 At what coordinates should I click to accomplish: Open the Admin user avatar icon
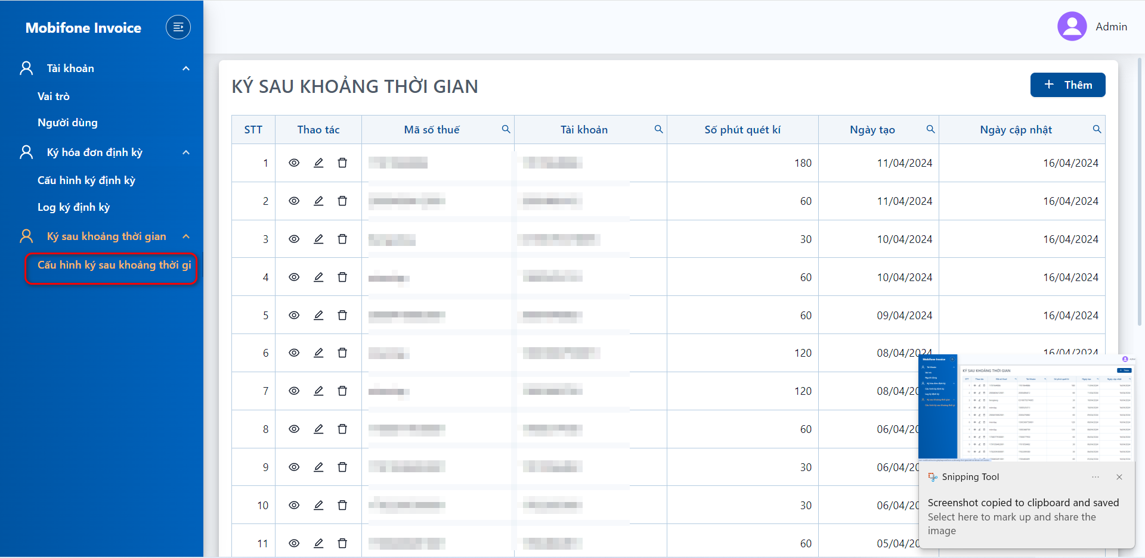click(1072, 27)
